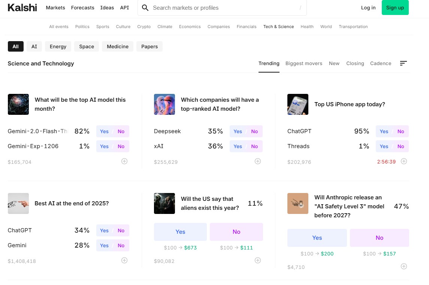The height and width of the screenshot is (285, 429).
Task: Click the Kalshi logo
Action: pos(22,7)
